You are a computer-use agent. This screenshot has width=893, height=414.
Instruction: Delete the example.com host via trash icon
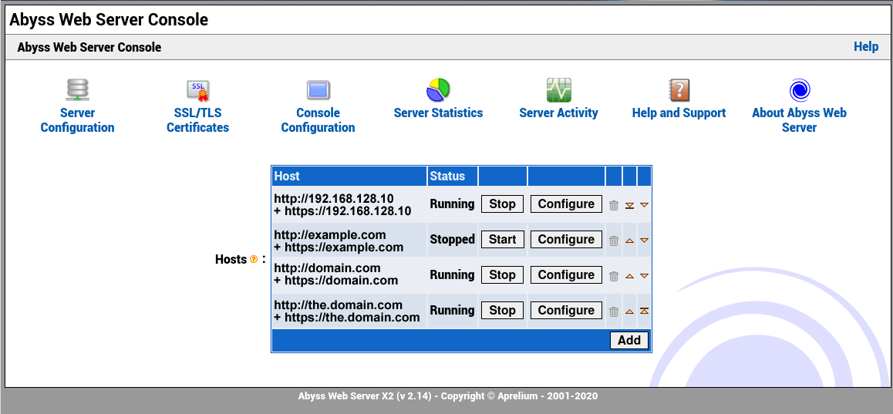coord(613,241)
